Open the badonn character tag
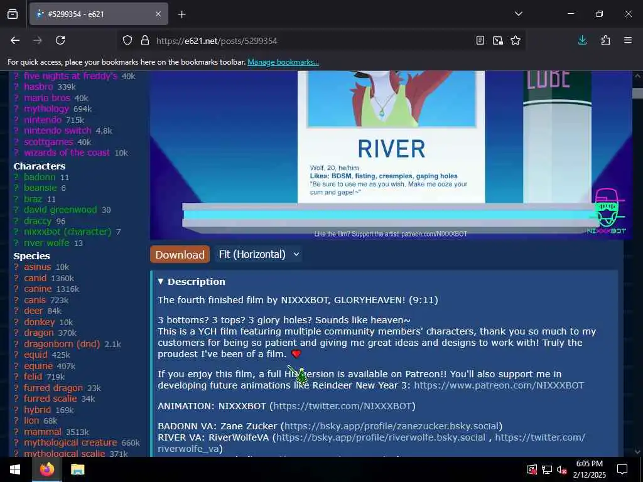 click(40, 177)
